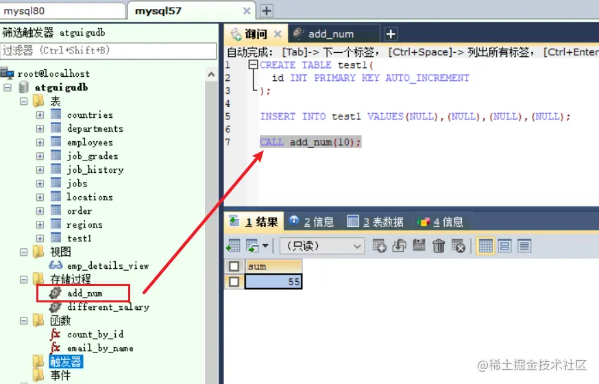Screen dimensions: 599x384
Task: Click the sum column header
Action: coord(273,266)
